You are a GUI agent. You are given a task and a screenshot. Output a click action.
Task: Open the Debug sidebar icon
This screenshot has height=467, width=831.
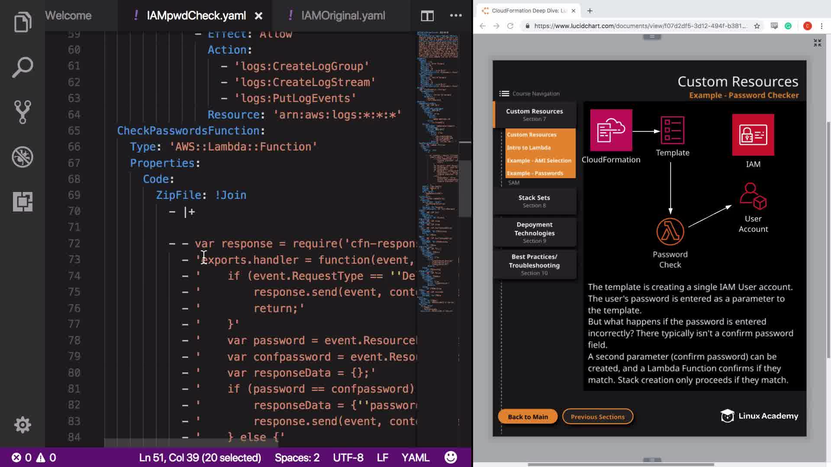click(x=23, y=157)
